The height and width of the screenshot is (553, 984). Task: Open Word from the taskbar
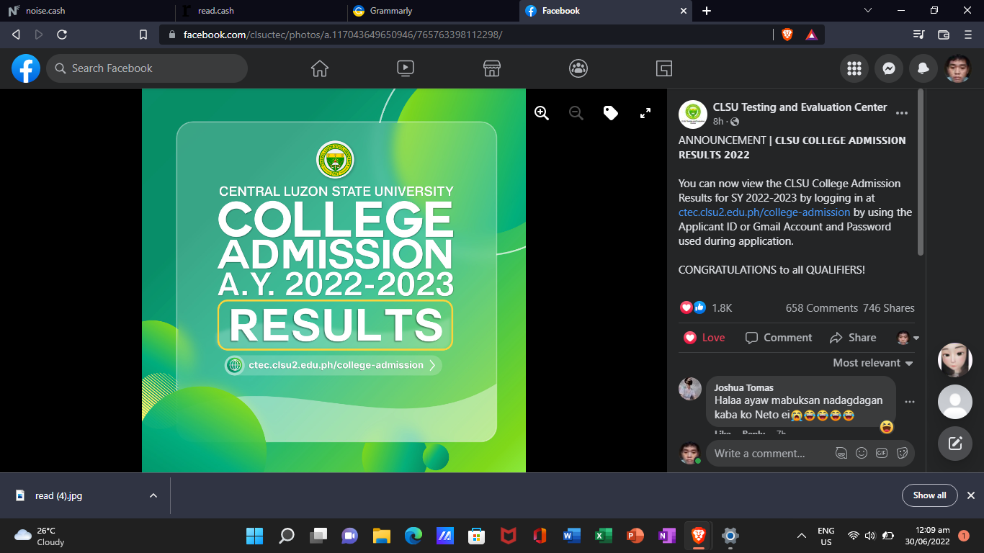572,536
